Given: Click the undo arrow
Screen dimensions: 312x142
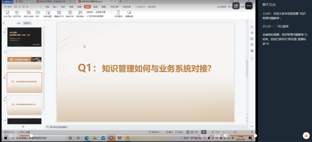Looking at the screenshot, I should [31, 7].
